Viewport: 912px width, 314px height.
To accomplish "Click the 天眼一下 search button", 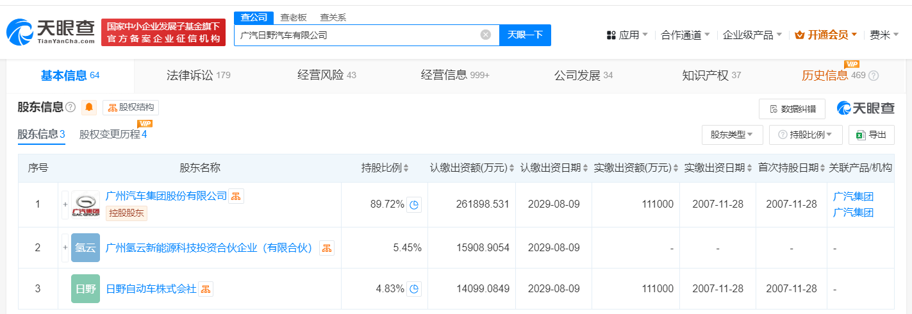I will tap(525, 35).
